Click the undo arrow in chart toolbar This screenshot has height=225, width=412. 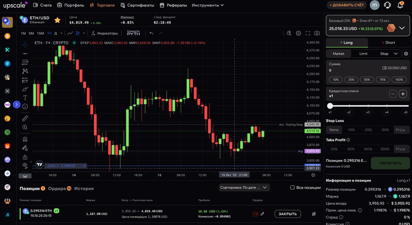(151, 33)
